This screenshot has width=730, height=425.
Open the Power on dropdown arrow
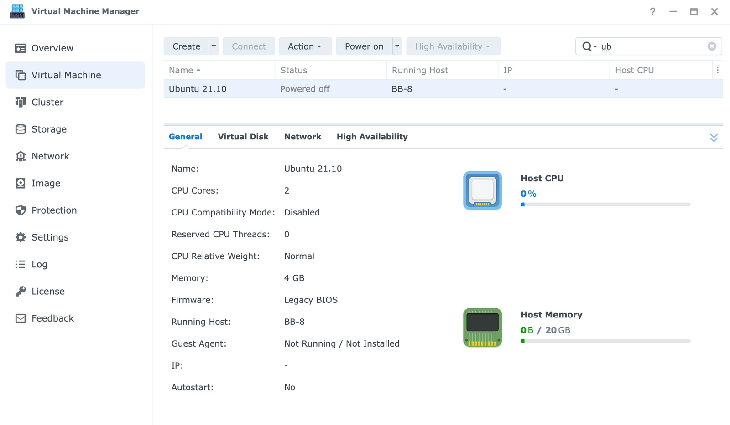pos(396,46)
